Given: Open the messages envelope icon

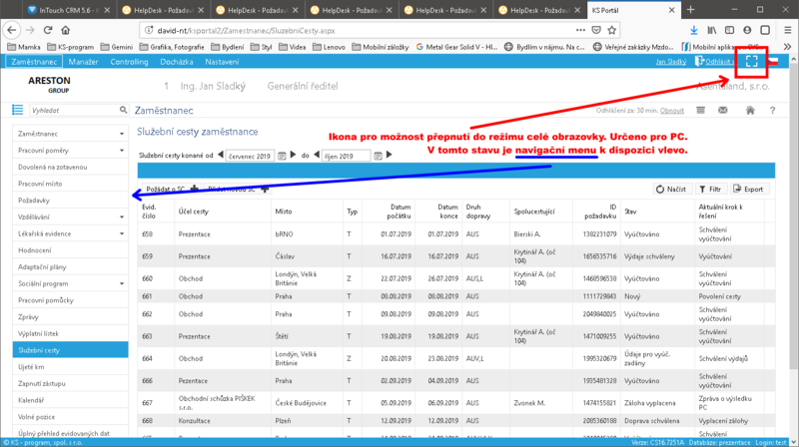Looking at the screenshot, I should (x=722, y=110).
